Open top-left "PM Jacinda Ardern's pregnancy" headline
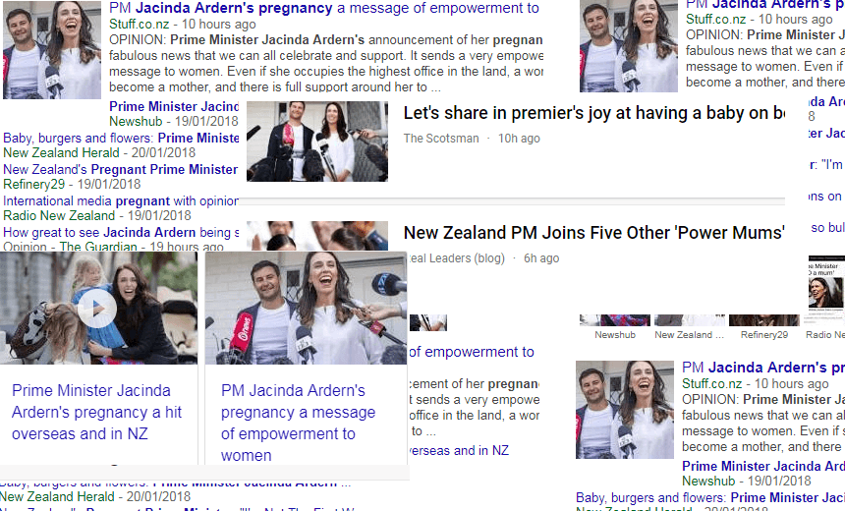Screen dimensions: 845x511 (324, 8)
